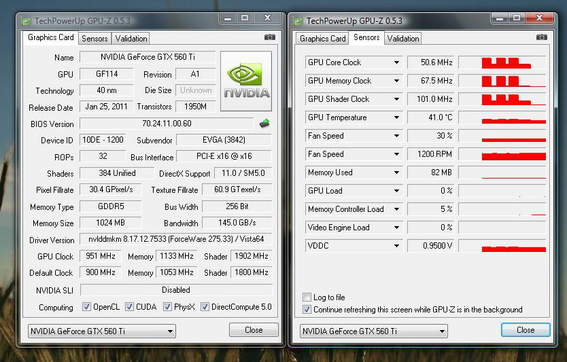Screen dimensions: 567x362
Task: Toggle the CUDA checkbox
Action: 129,307
